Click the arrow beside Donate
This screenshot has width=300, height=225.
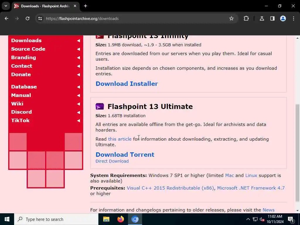(79, 75)
